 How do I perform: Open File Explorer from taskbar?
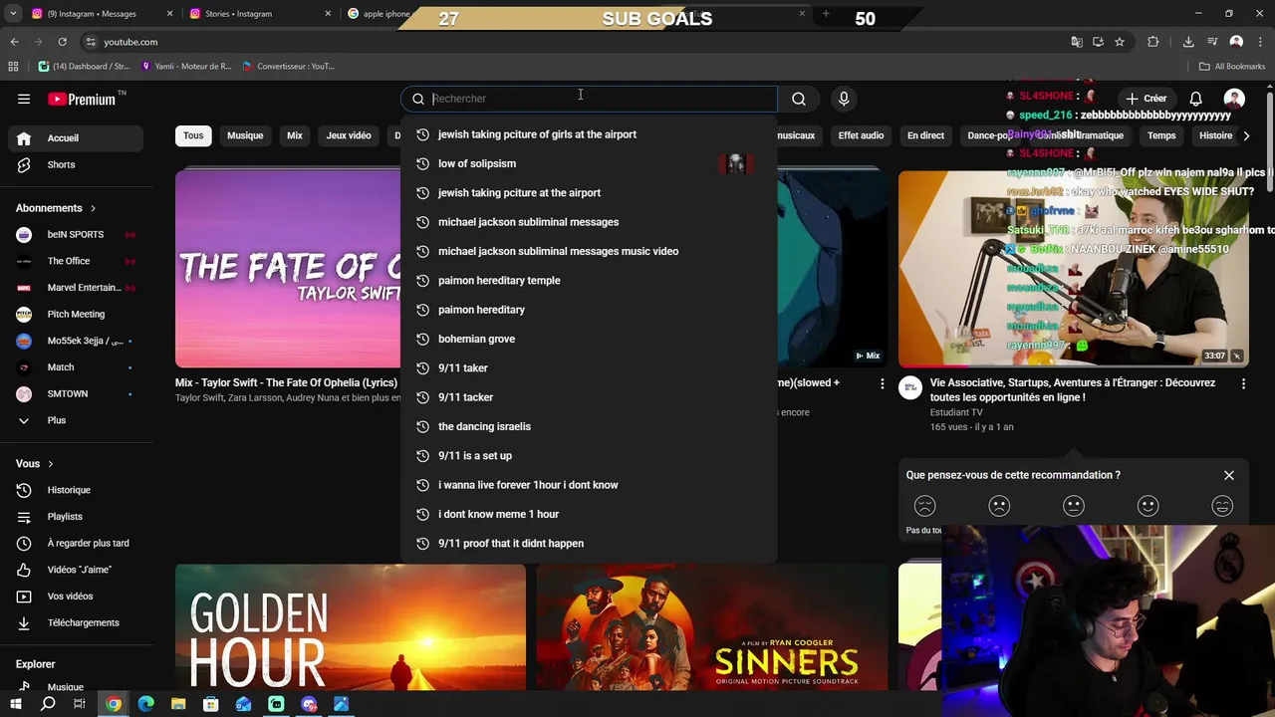point(178,704)
